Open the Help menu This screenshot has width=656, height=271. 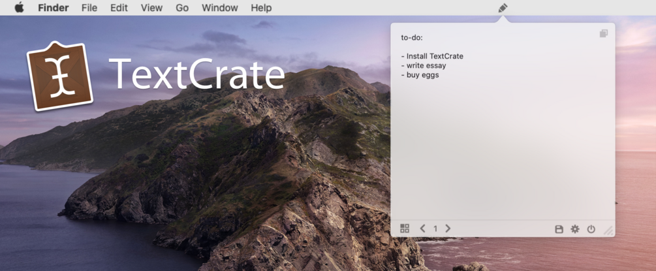[261, 8]
